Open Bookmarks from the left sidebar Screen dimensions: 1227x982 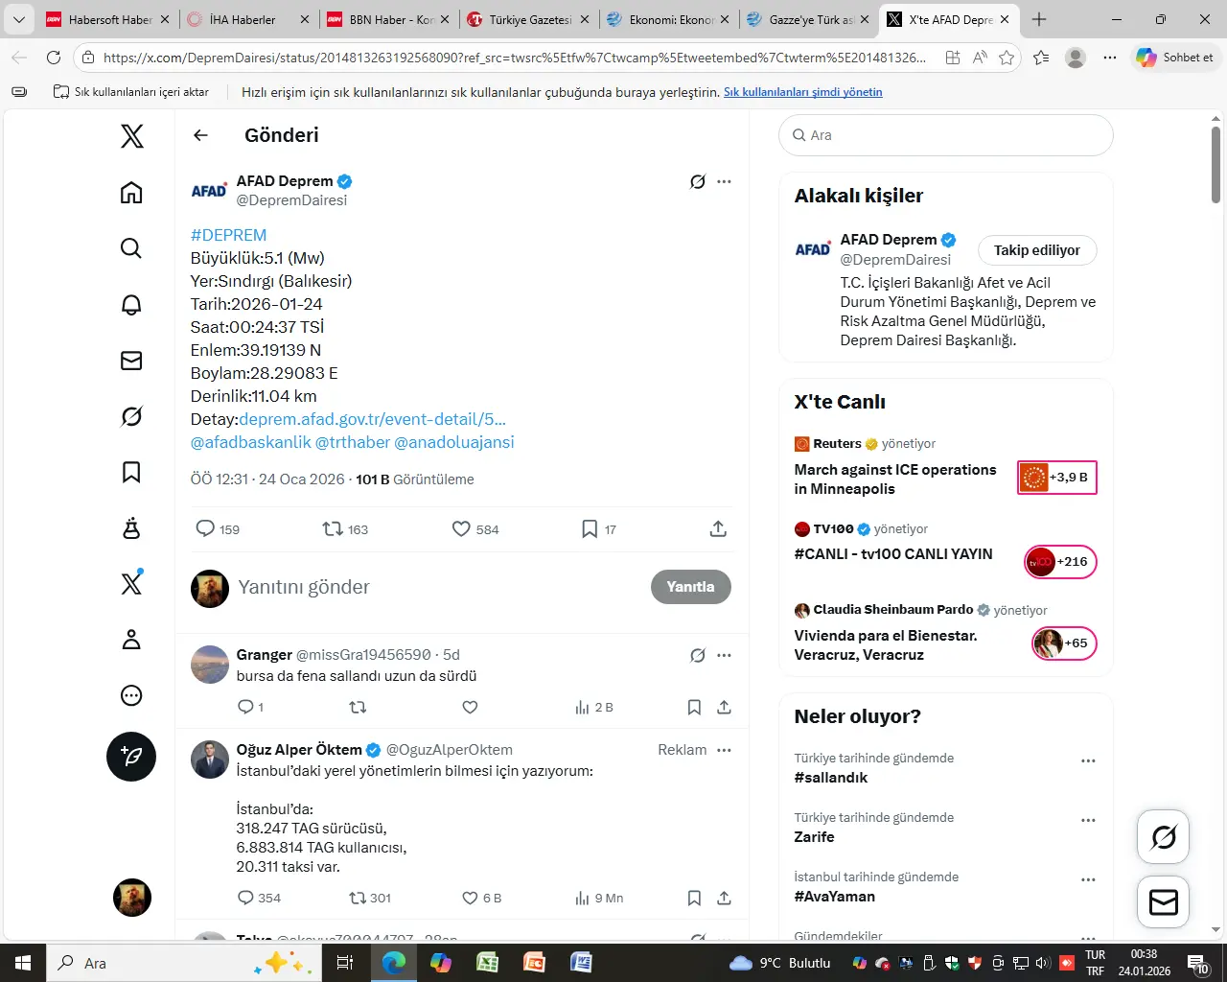coord(131,472)
